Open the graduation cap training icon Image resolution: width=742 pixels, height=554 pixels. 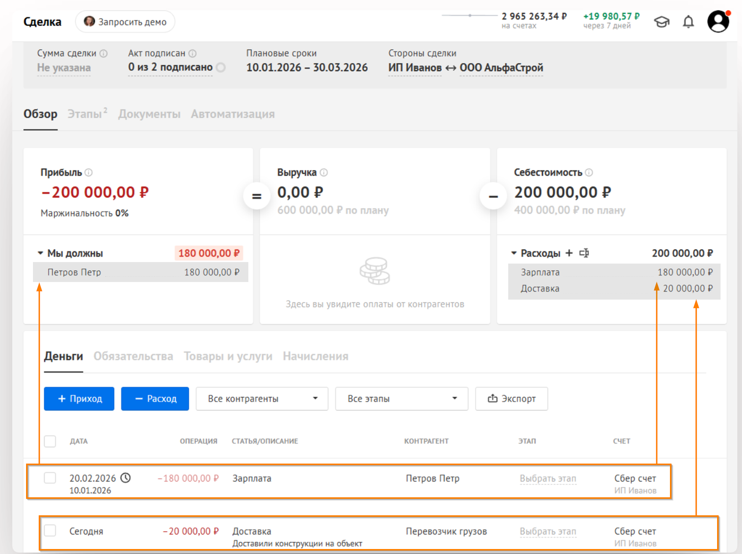[x=662, y=22]
